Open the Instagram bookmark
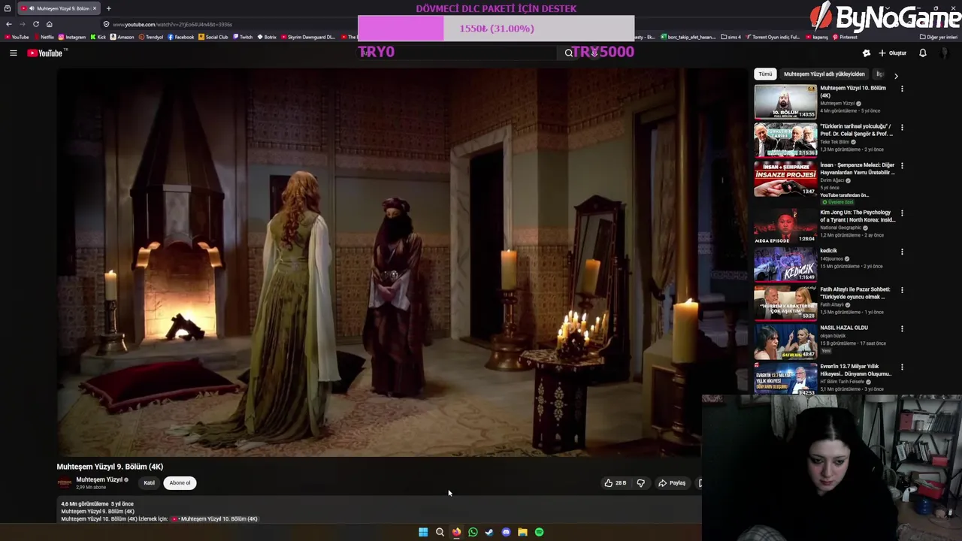962x541 pixels. [x=72, y=37]
